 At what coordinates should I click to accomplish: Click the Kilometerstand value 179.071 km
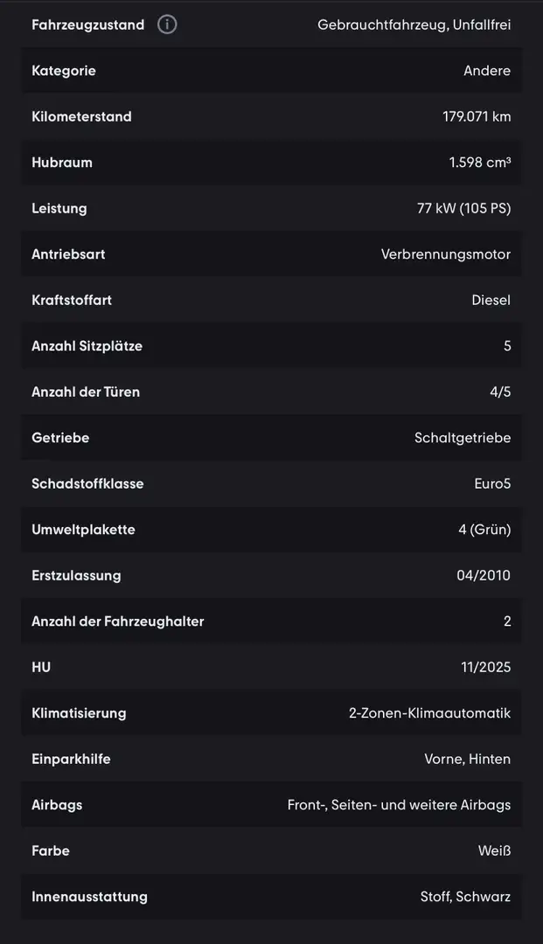click(x=477, y=117)
